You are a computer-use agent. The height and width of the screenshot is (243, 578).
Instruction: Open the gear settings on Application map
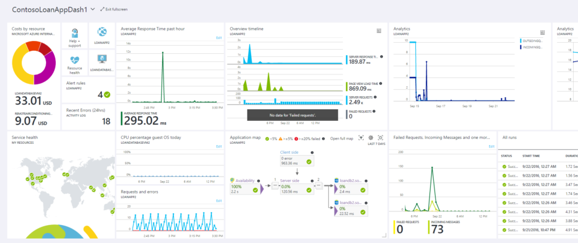tap(371, 138)
